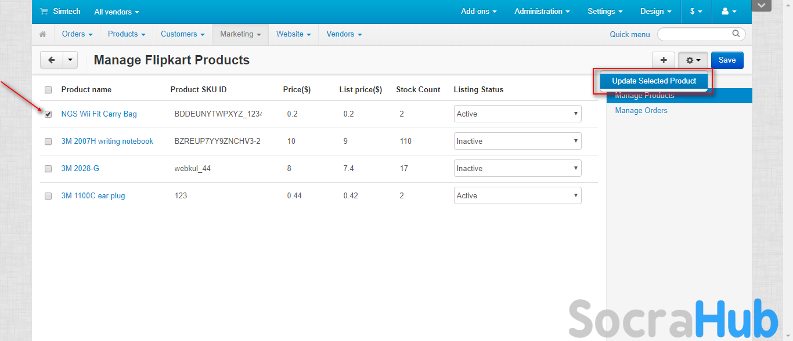Click the back arrow button
793x341 pixels.
[x=52, y=60]
